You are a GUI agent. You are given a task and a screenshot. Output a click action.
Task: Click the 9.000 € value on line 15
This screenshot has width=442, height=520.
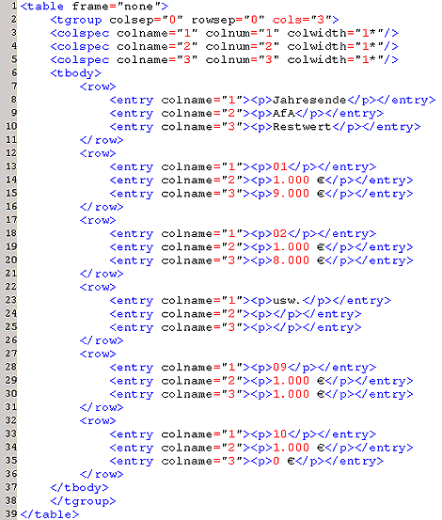pyautogui.click(x=298, y=194)
